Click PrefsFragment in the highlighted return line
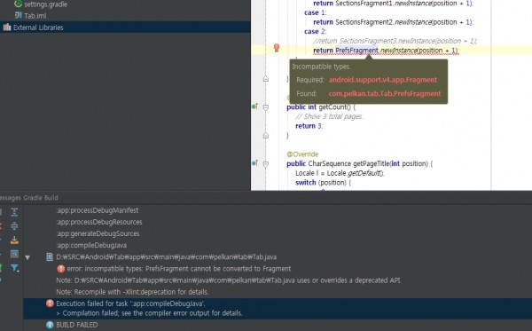The image size is (532, 331). pos(356,51)
